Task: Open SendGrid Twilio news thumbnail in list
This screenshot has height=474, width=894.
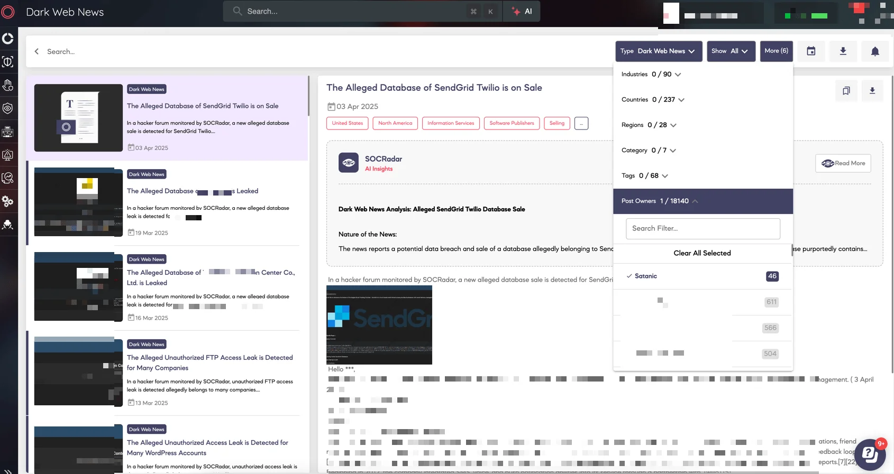Action: coord(78,118)
